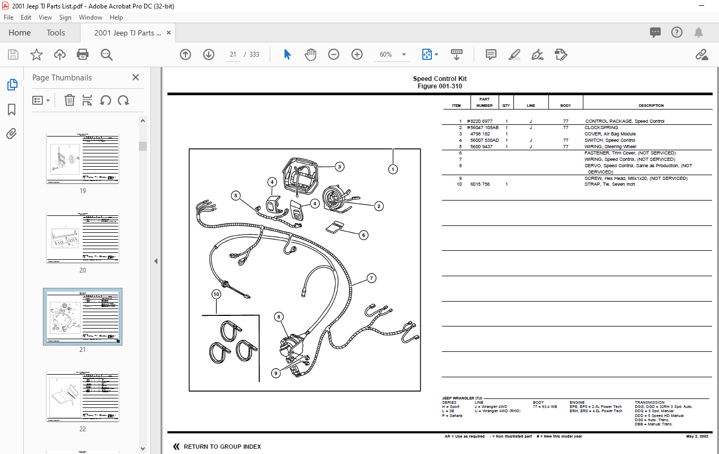Viewport: 719px width, 454px height.
Task: Show the Page Thumbnails pane icon
Action: coord(12,85)
